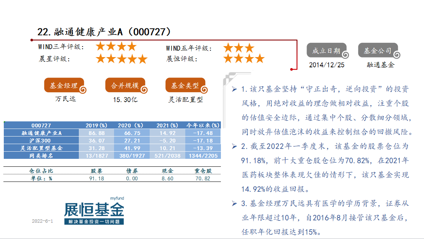Image resolution: width=424 pixels, height=239 pixels.
Task: Click the 债券 column header
Action: (x=132, y=171)
